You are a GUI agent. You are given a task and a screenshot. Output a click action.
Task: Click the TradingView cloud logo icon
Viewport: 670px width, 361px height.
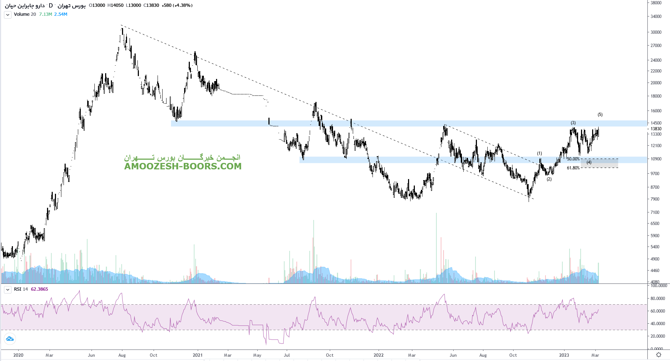pos(10,338)
